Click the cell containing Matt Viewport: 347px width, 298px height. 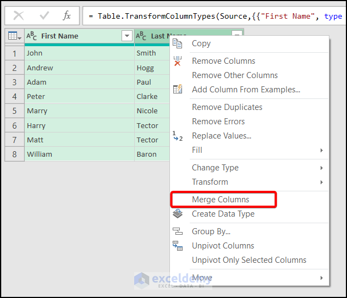tap(79, 140)
